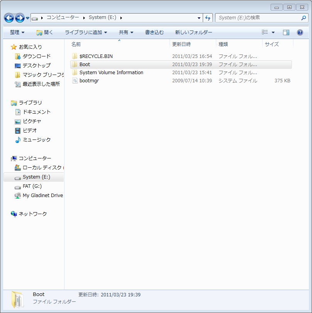Sort by the サイズ column header
Viewport: 312px width, 313px height.
(x=278, y=44)
